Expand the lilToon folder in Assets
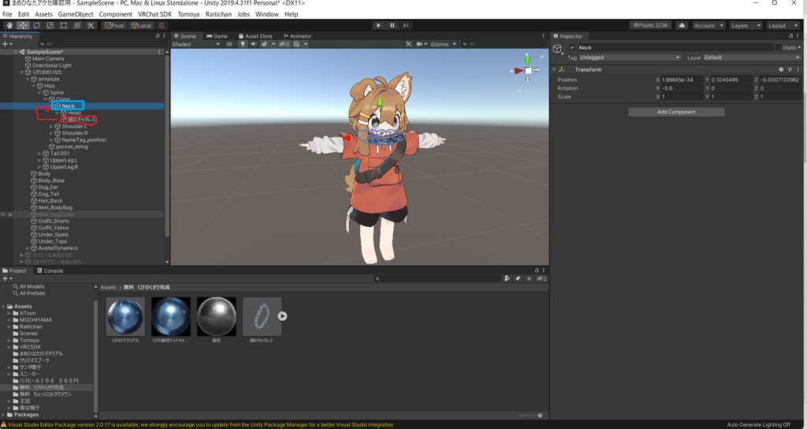The height and width of the screenshot is (429, 807). coord(9,313)
